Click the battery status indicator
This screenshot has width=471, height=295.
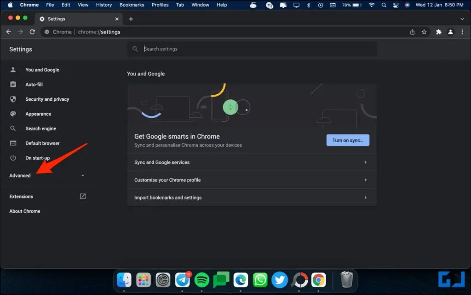[351, 5]
